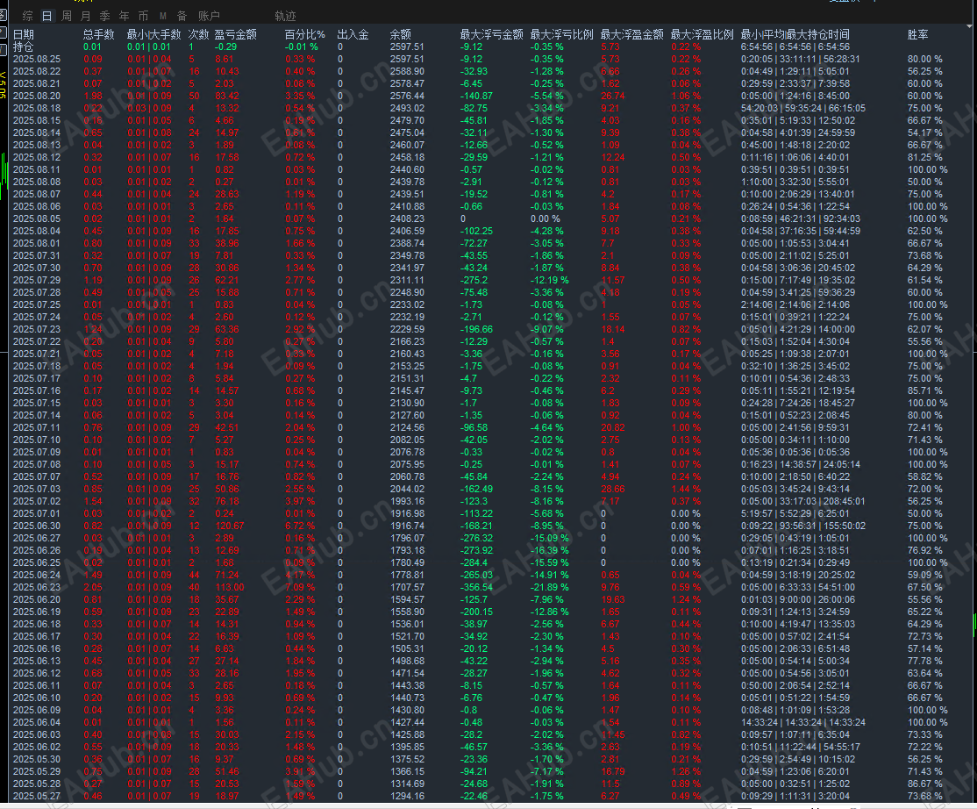This screenshot has width=977, height=809.
Task: Click the win rate 86.67 %
Action: click(x=924, y=784)
